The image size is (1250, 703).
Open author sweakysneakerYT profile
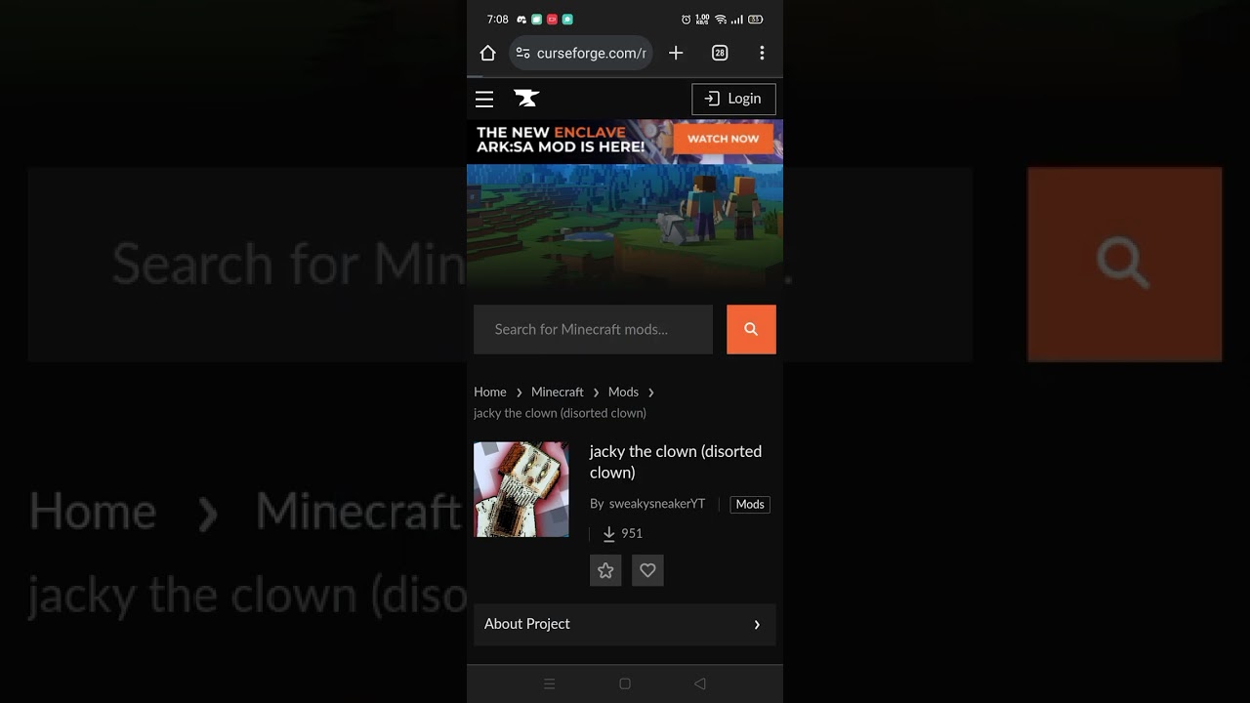(657, 504)
